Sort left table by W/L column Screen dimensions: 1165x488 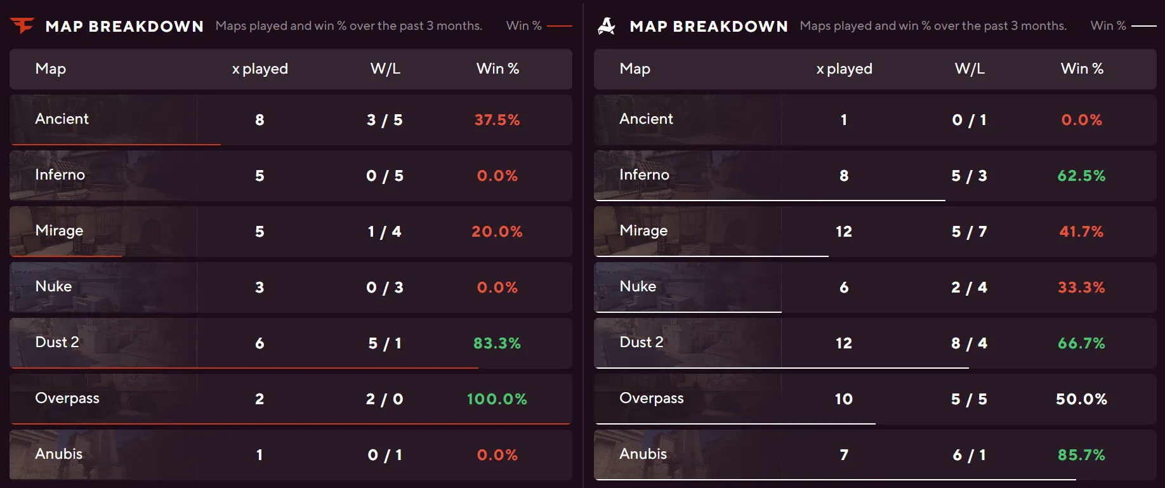[x=385, y=69]
